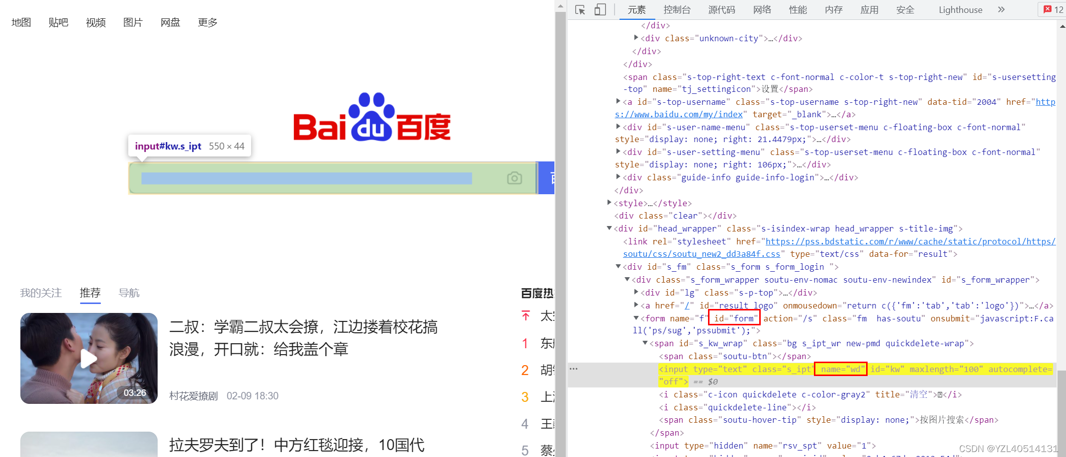1066x457 pixels.
Task: Select input hidden rsv_spt DOM row
Action: [763, 446]
